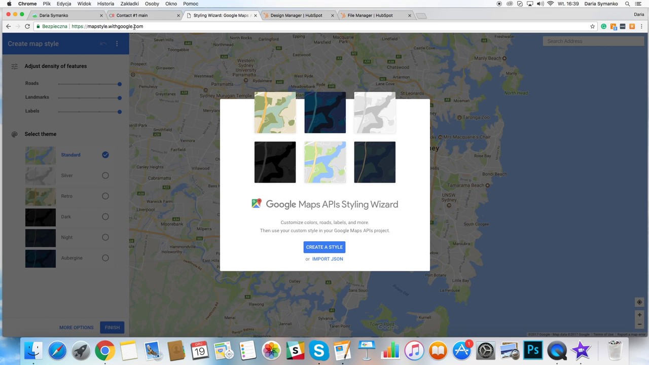This screenshot has height=365, width=649.
Task: Select the Silver theme radio button
Action: pos(105,175)
